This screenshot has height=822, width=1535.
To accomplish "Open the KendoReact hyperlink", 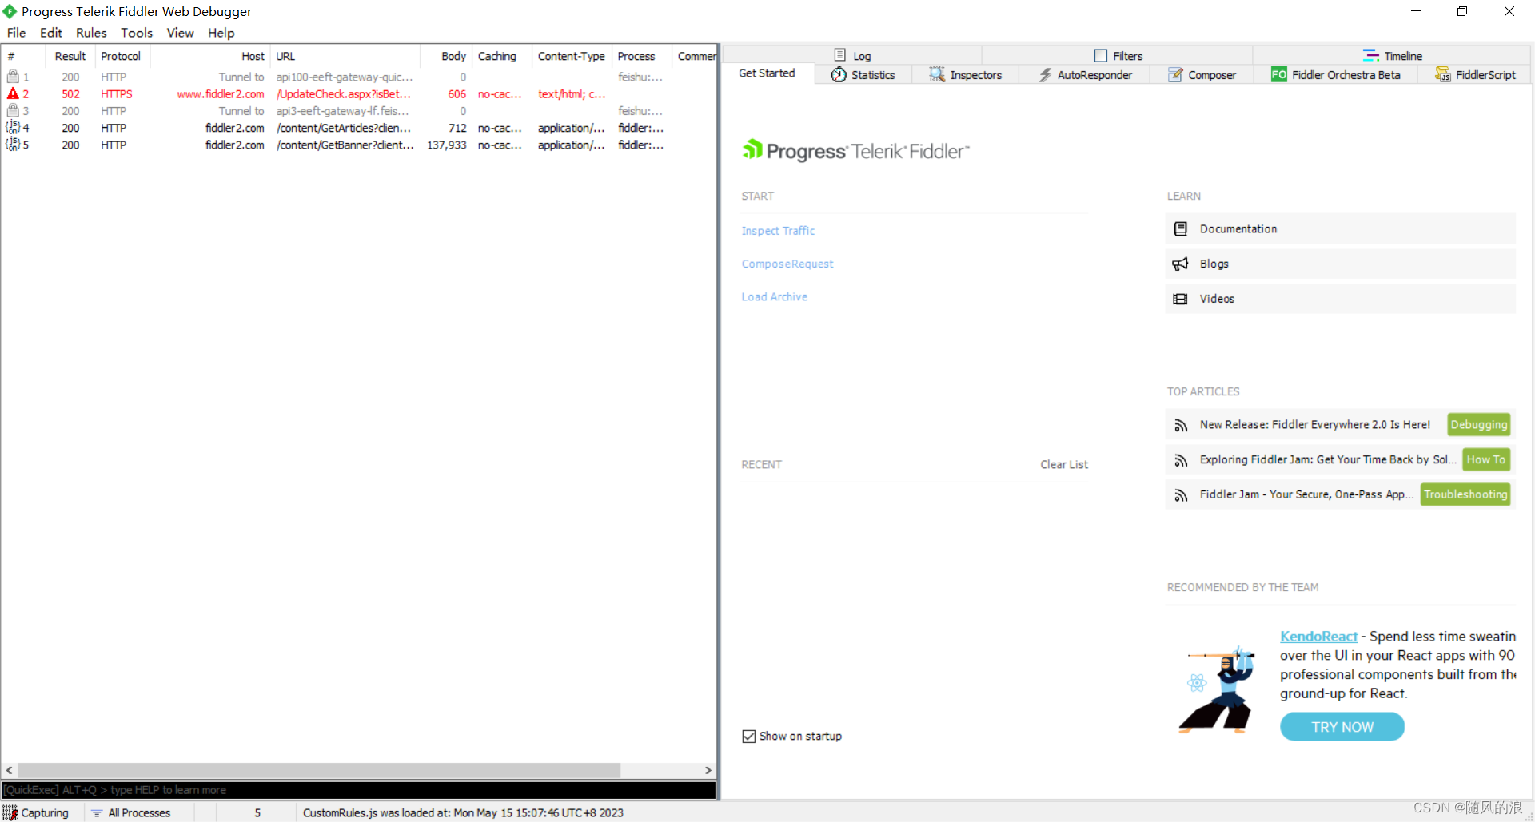I will [1318, 636].
